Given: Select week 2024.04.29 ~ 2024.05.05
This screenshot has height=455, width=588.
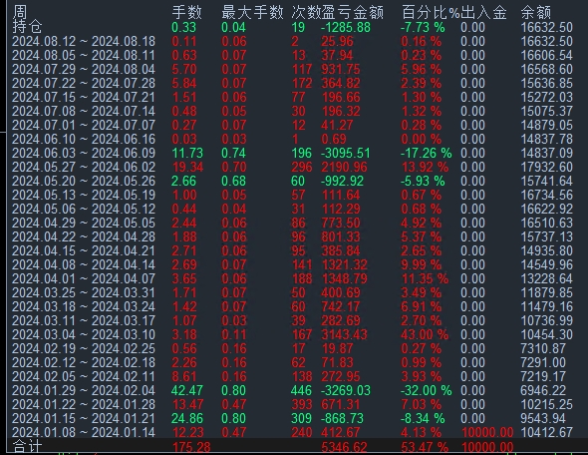Looking at the screenshot, I should tap(84, 223).
